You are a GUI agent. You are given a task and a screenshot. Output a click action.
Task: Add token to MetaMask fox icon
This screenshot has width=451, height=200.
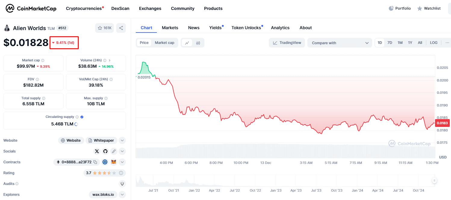[114, 162]
